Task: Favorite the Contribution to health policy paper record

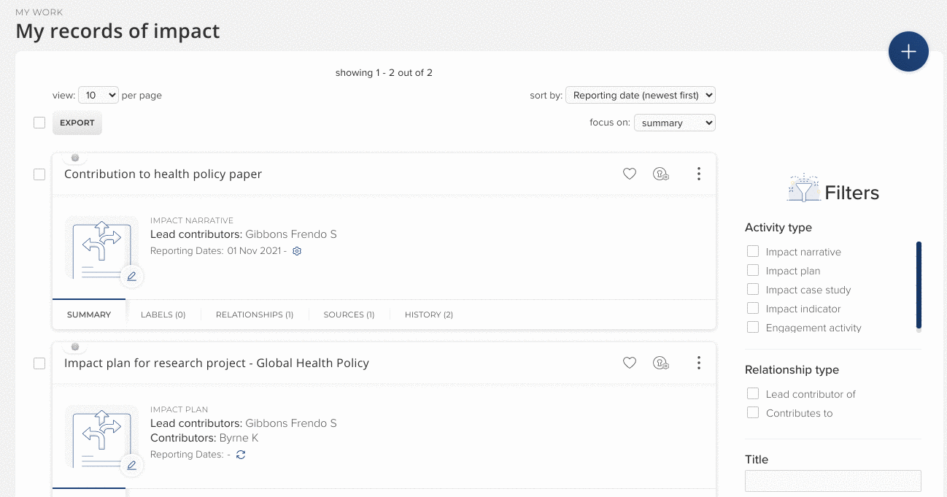Action: point(629,174)
